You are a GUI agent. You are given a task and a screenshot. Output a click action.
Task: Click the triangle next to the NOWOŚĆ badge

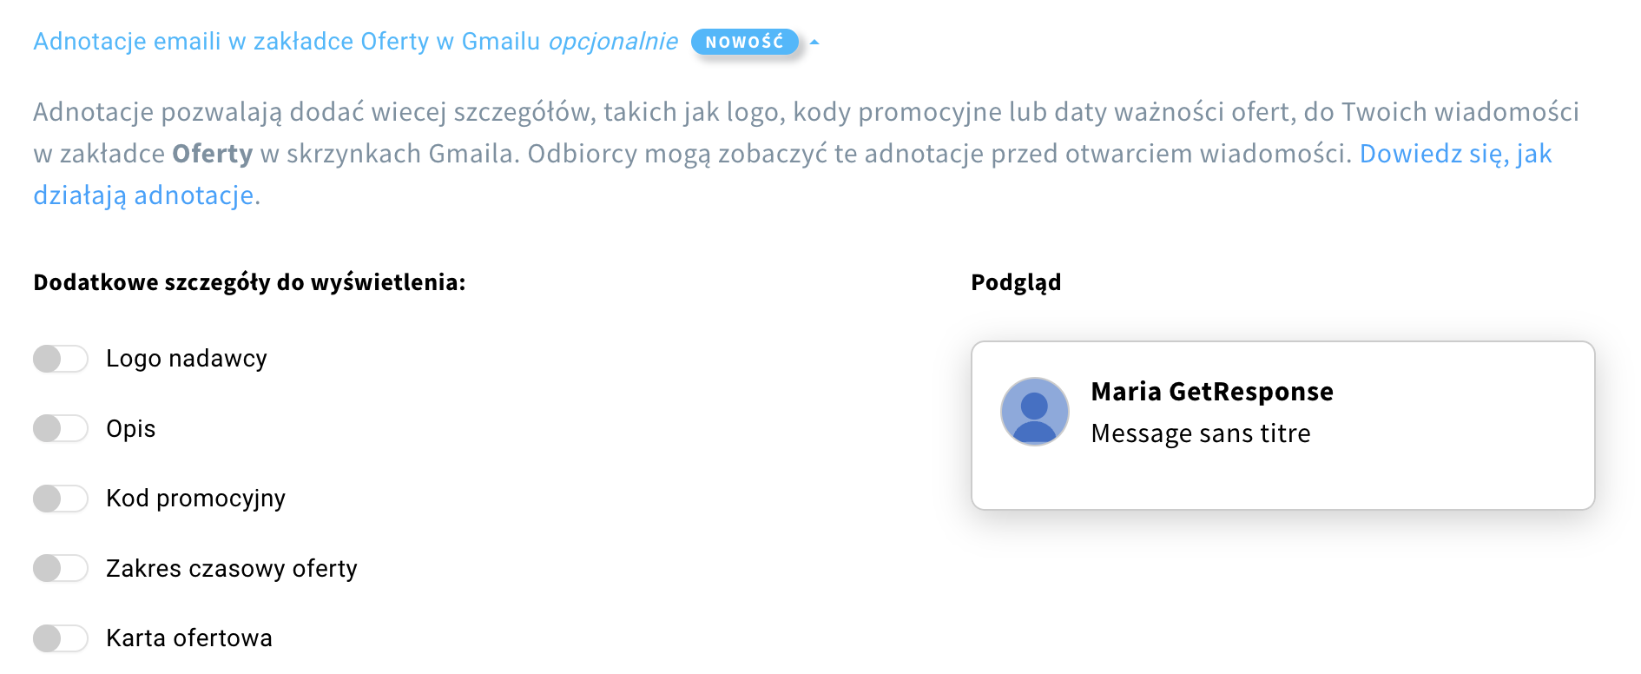tap(814, 41)
